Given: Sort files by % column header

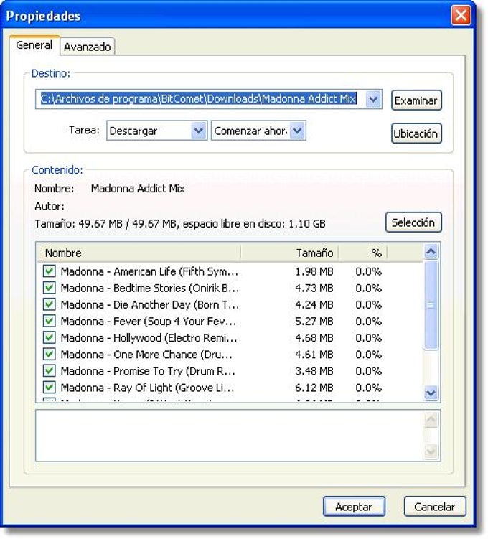Looking at the screenshot, I should click(x=363, y=253).
